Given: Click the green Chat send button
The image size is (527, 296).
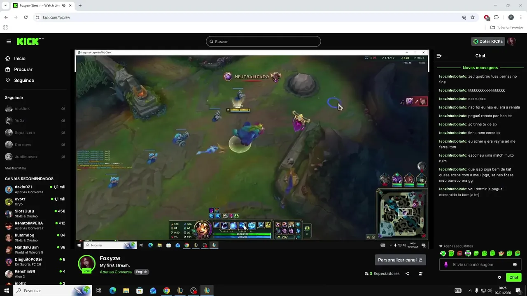Looking at the screenshot, I should [x=514, y=277].
